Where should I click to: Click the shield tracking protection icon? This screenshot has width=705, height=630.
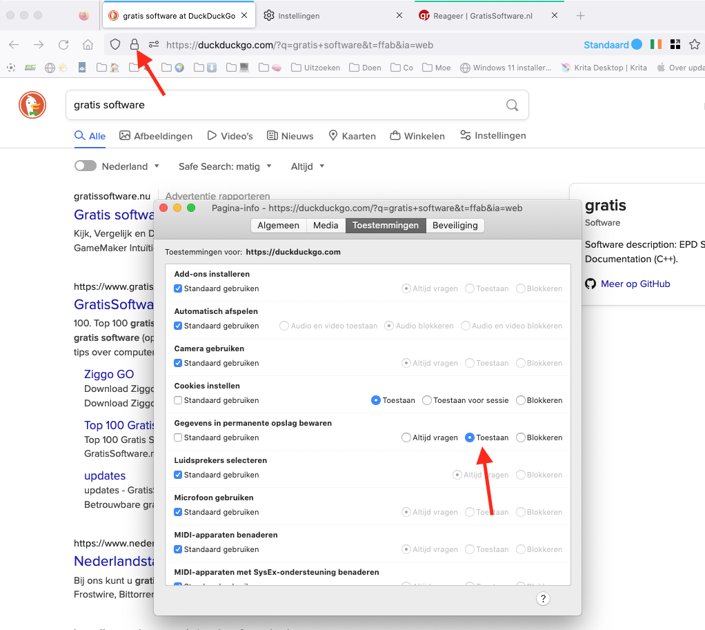click(x=116, y=45)
